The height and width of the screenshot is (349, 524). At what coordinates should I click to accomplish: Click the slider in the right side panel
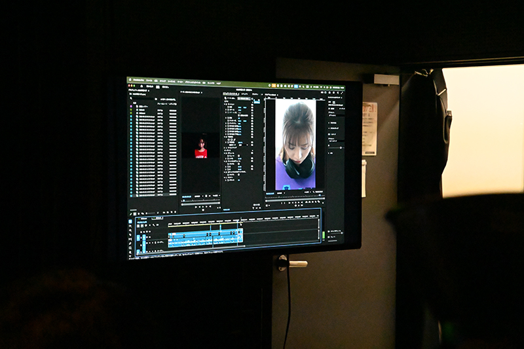336,148
